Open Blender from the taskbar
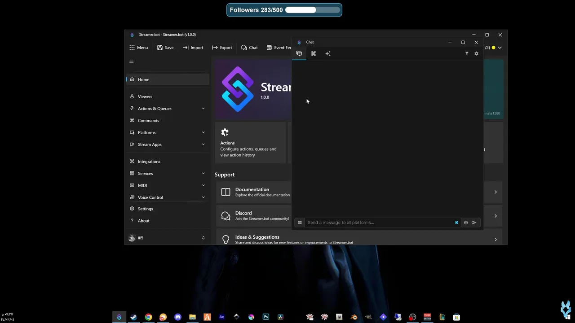This screenshot has height=323, width=575. (354, 317)
